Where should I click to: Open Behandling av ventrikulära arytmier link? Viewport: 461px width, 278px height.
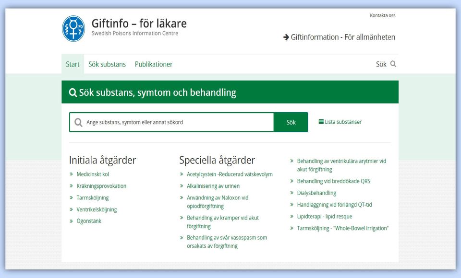341,165
